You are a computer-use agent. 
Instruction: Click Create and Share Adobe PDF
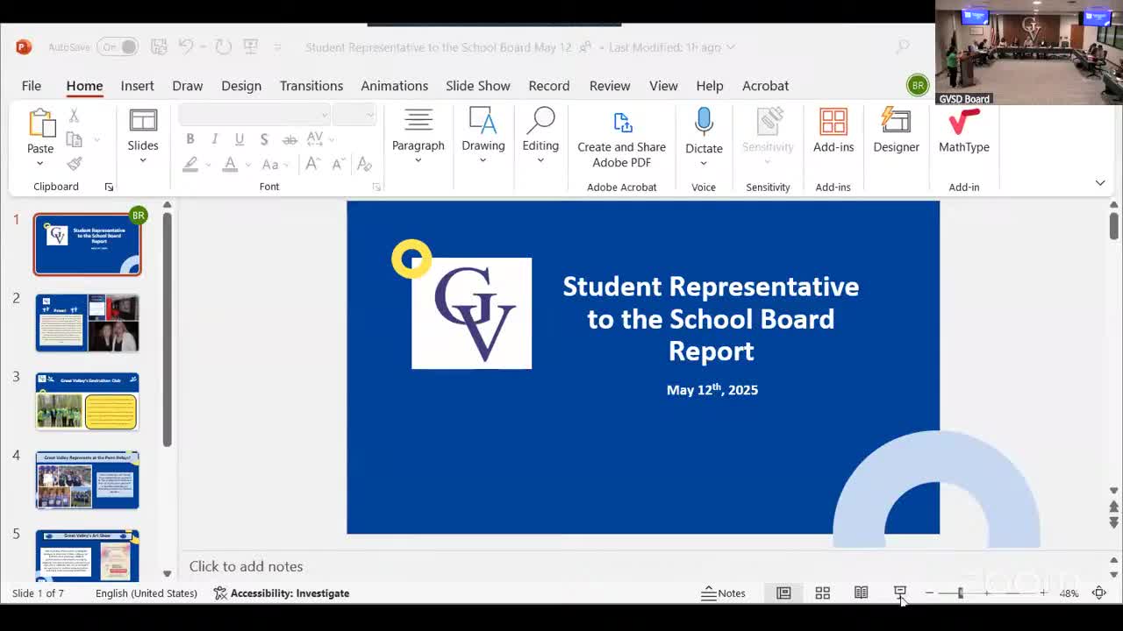(621, 138)
